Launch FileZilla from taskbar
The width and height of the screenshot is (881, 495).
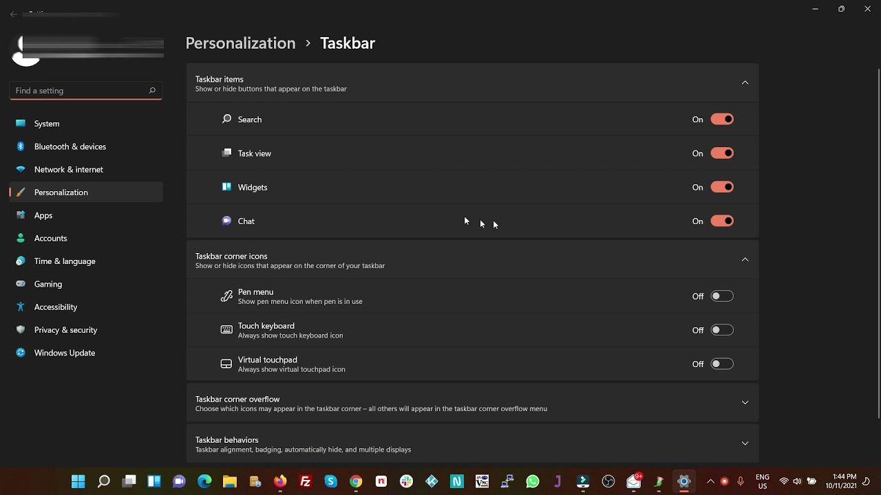click(x=306, y=481)
